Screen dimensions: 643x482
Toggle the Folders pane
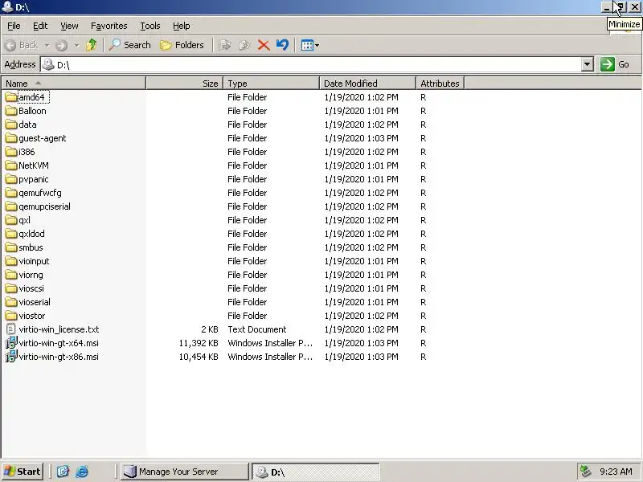[182, 45]
